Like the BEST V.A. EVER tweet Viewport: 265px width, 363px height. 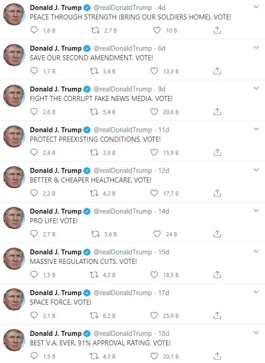(154, 356)
